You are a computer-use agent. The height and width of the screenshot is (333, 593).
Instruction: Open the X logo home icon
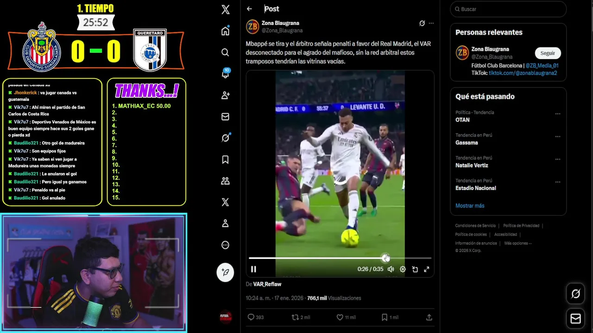225,9
